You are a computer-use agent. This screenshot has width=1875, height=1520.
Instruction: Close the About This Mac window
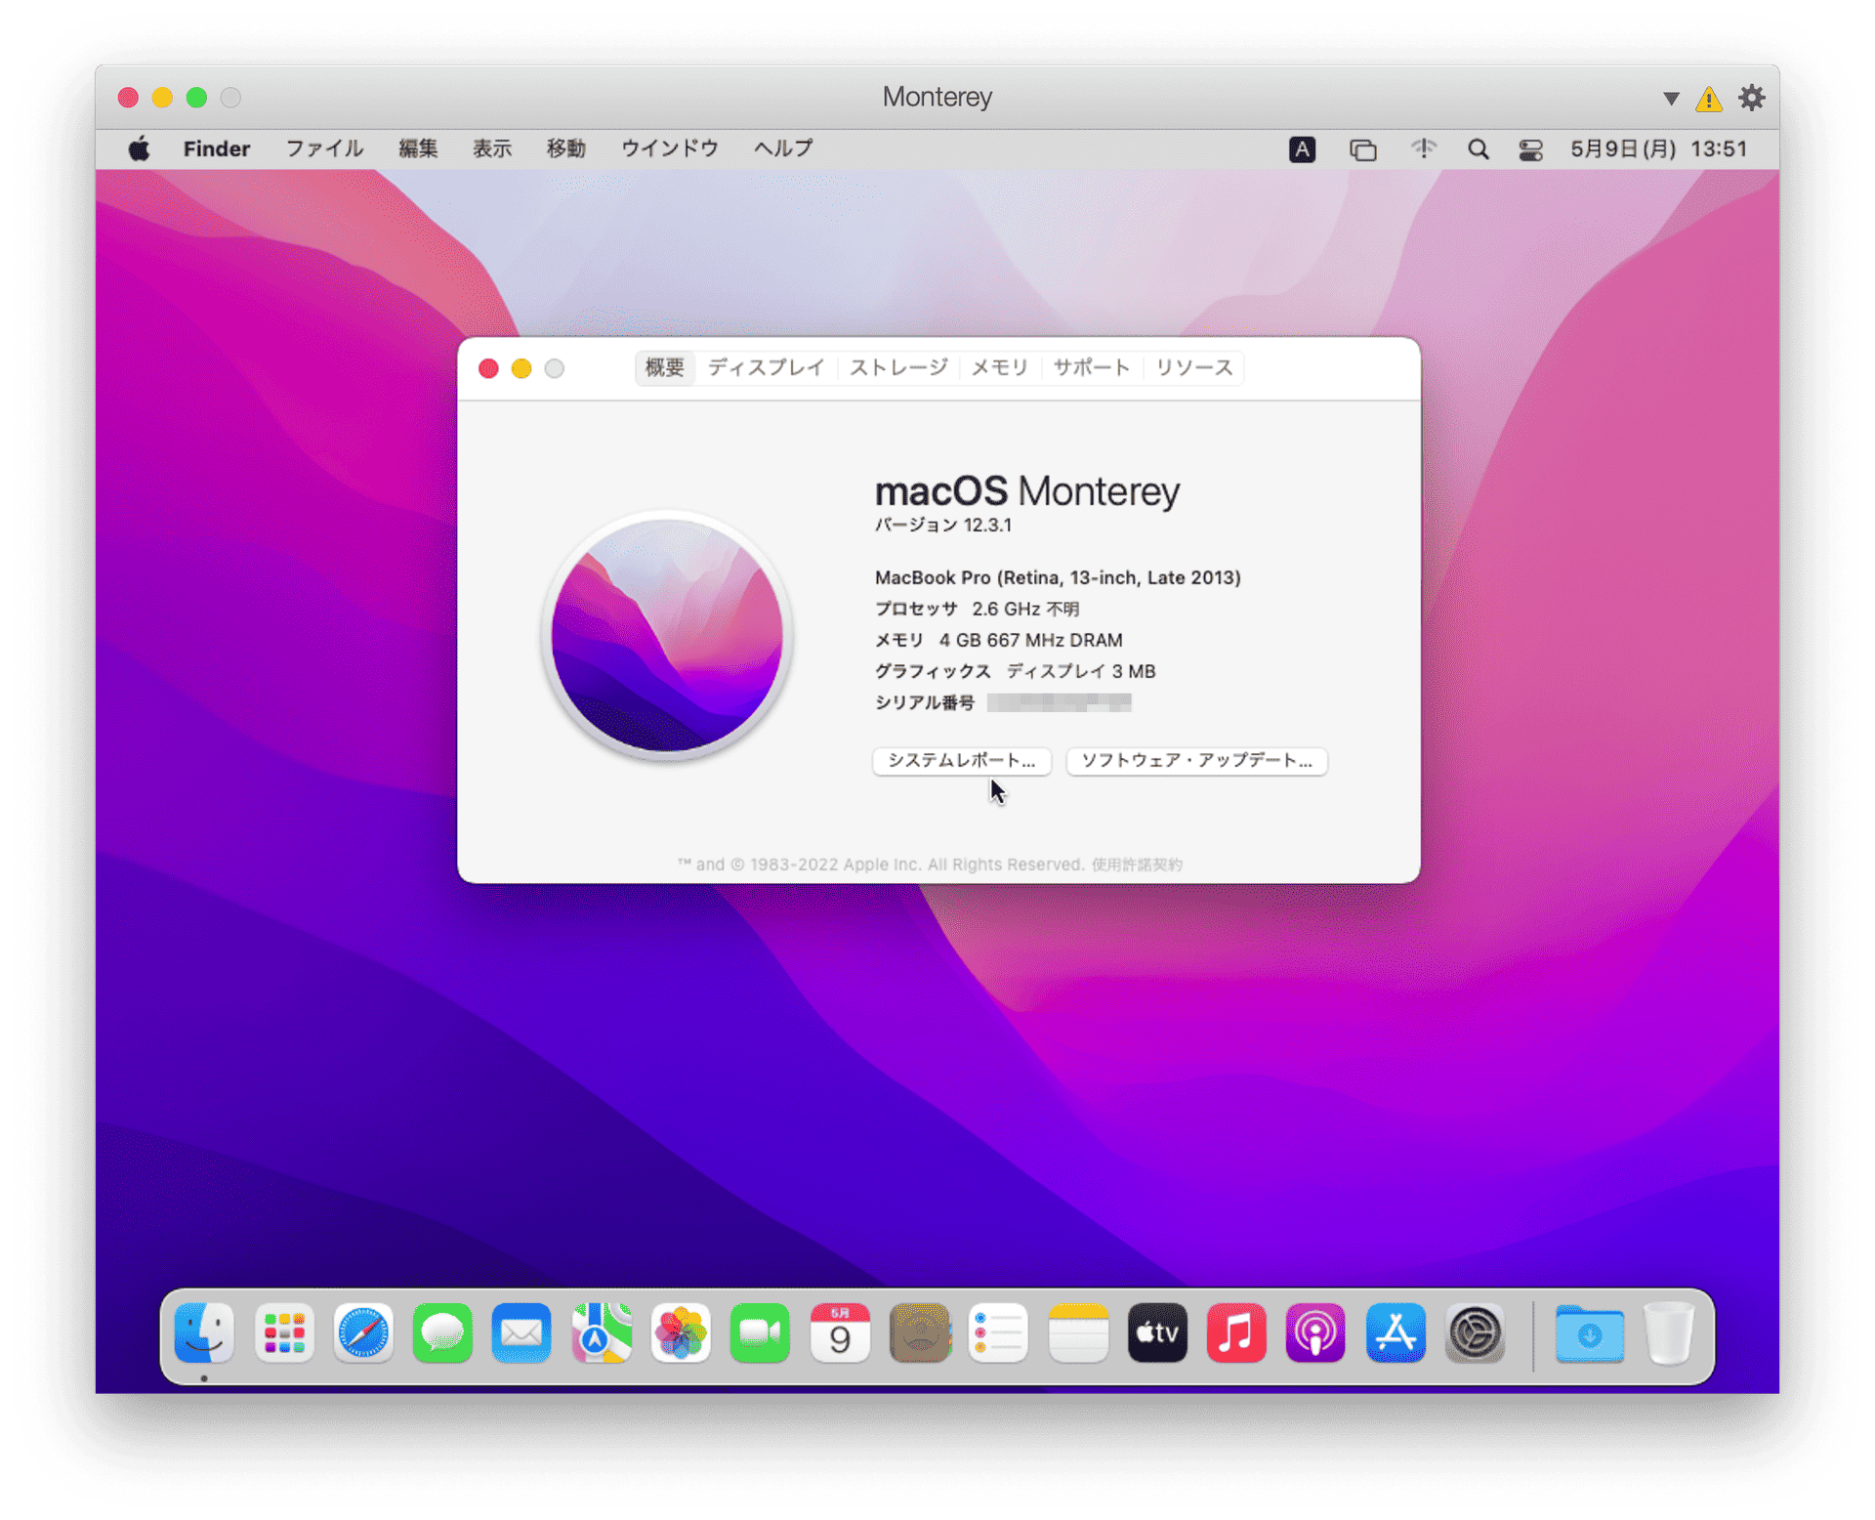(x=488, y=368)
